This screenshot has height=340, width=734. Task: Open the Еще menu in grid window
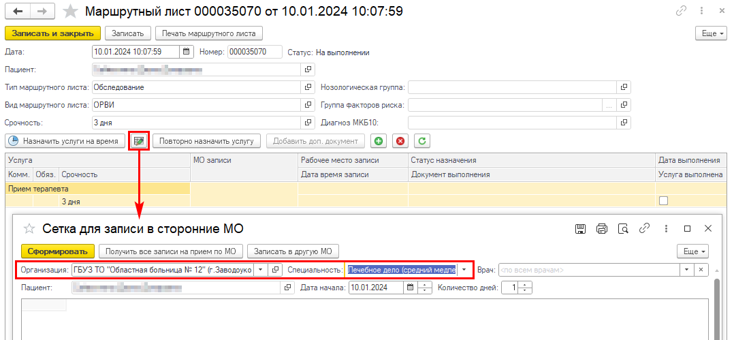click(x=692, y=251)
